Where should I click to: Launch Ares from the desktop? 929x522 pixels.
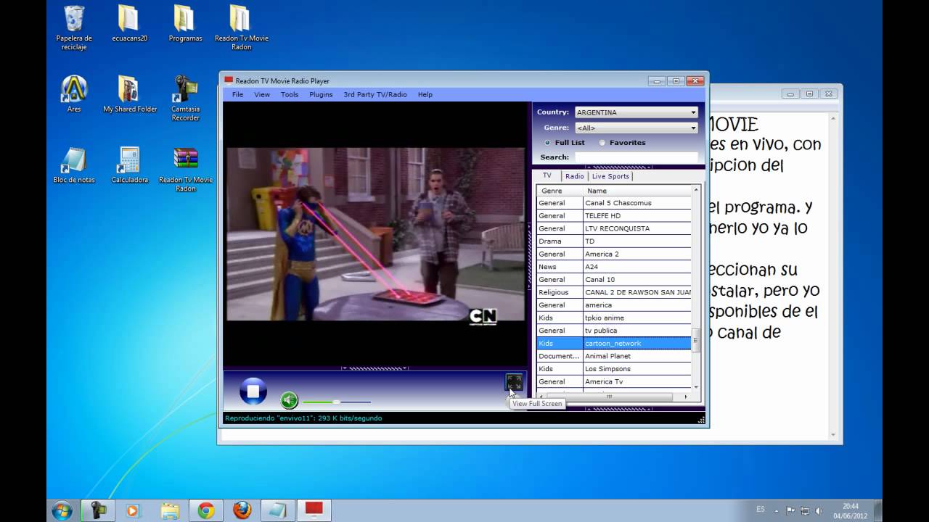click(x=74, y=94)
